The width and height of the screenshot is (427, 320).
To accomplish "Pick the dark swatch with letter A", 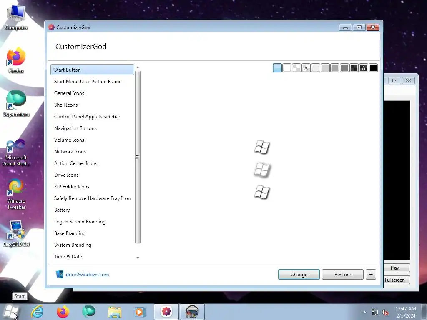I will click(364, 68).
